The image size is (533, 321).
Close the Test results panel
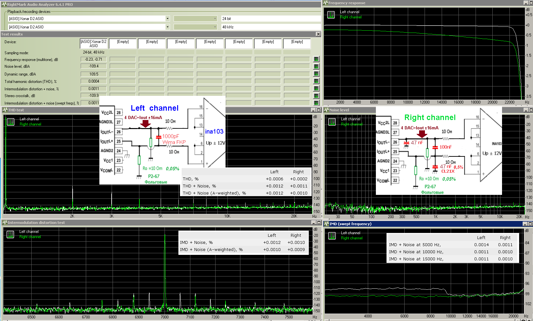click(x=318, y=34)
